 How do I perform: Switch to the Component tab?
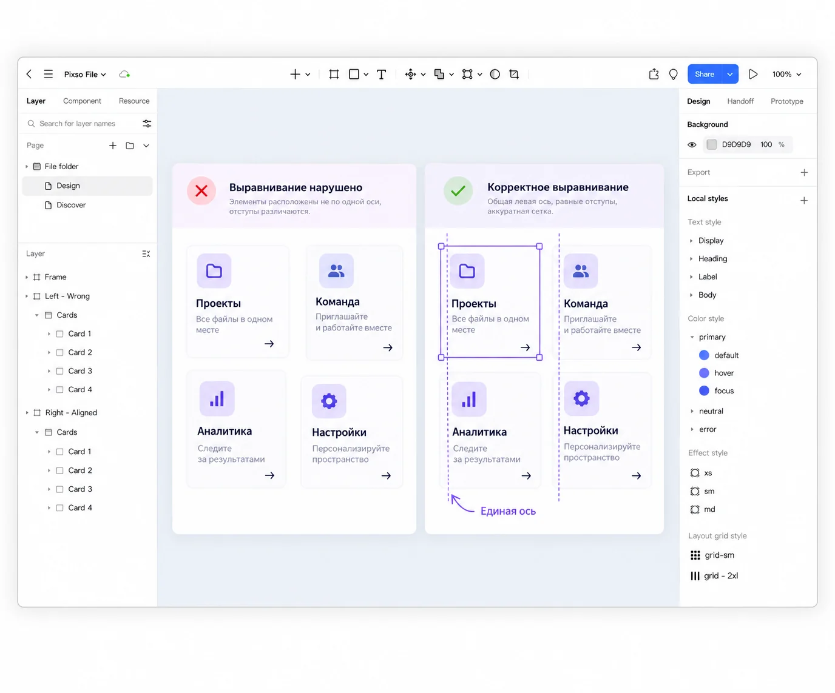point(82,101)
